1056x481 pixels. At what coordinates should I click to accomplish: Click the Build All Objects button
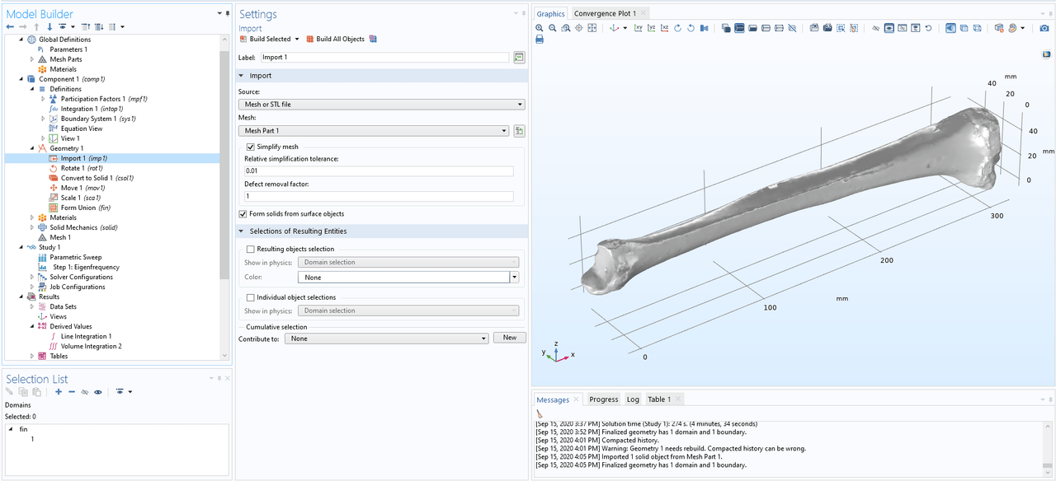point(336,39)
